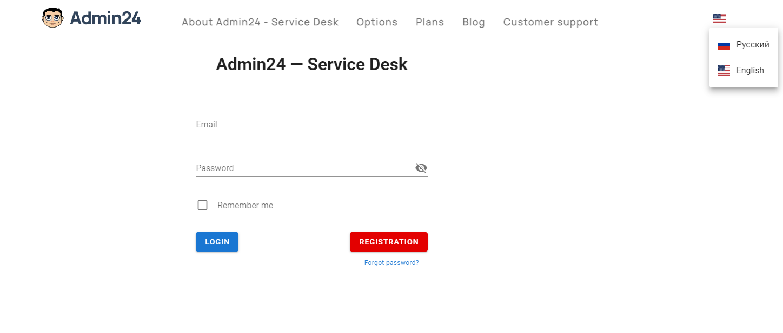Screen dimensions: 783x333
Task: Open the US flag language selector
Action: pos(719,18)
